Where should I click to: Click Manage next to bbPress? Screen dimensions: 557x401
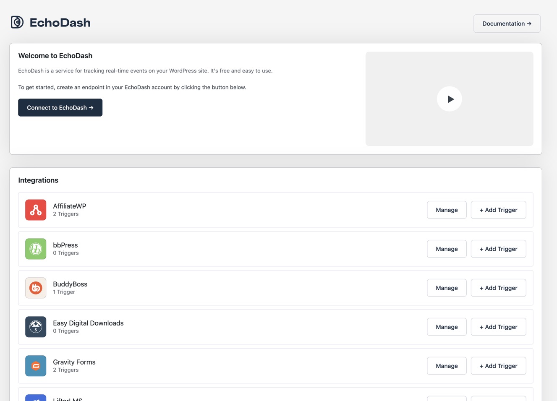[446, 249]
